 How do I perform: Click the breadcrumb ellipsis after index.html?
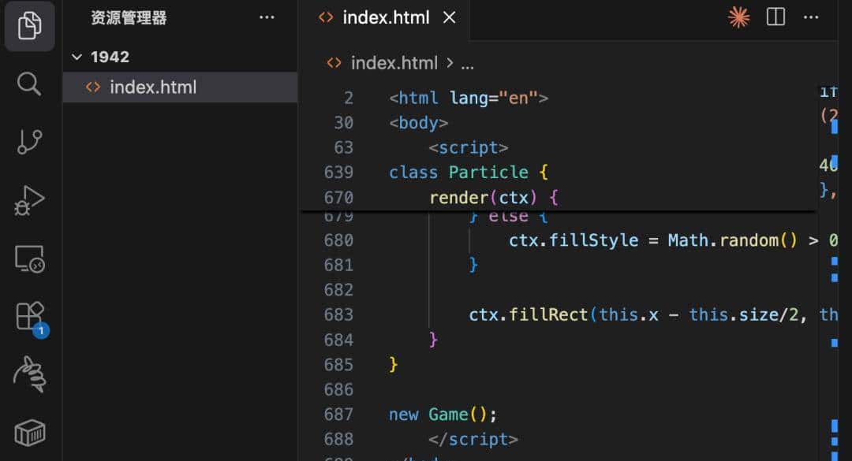click(467, 63)
